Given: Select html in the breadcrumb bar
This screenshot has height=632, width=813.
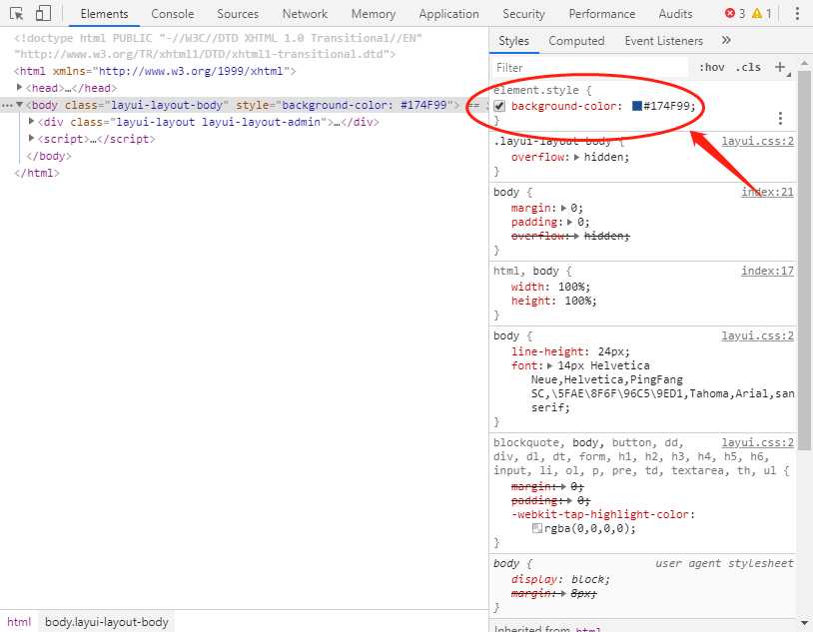Looking at the screenshot, I should point(19,622).
